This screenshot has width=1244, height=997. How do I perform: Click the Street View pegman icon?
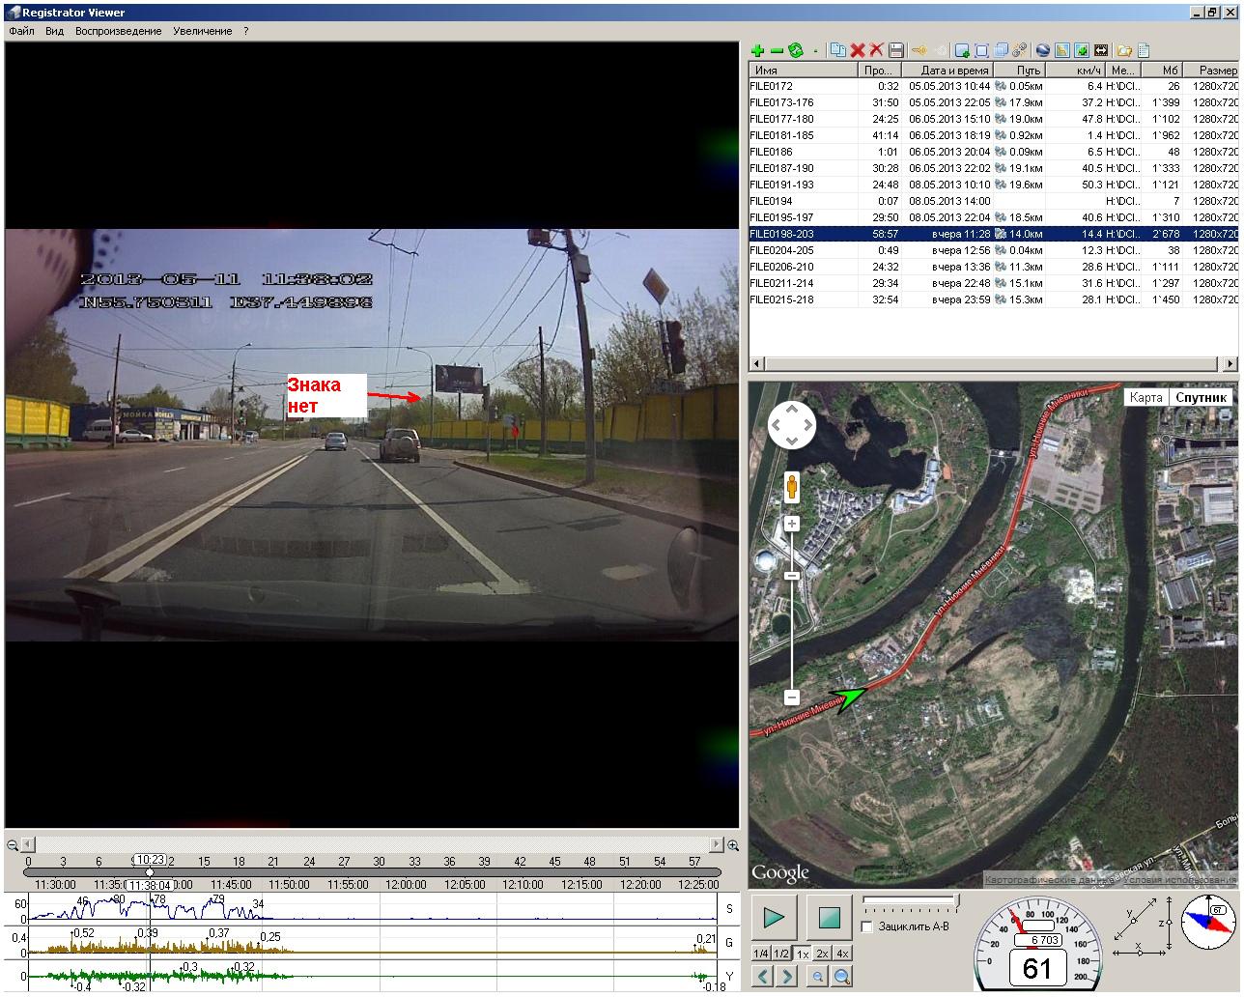[x=792, y=487]
